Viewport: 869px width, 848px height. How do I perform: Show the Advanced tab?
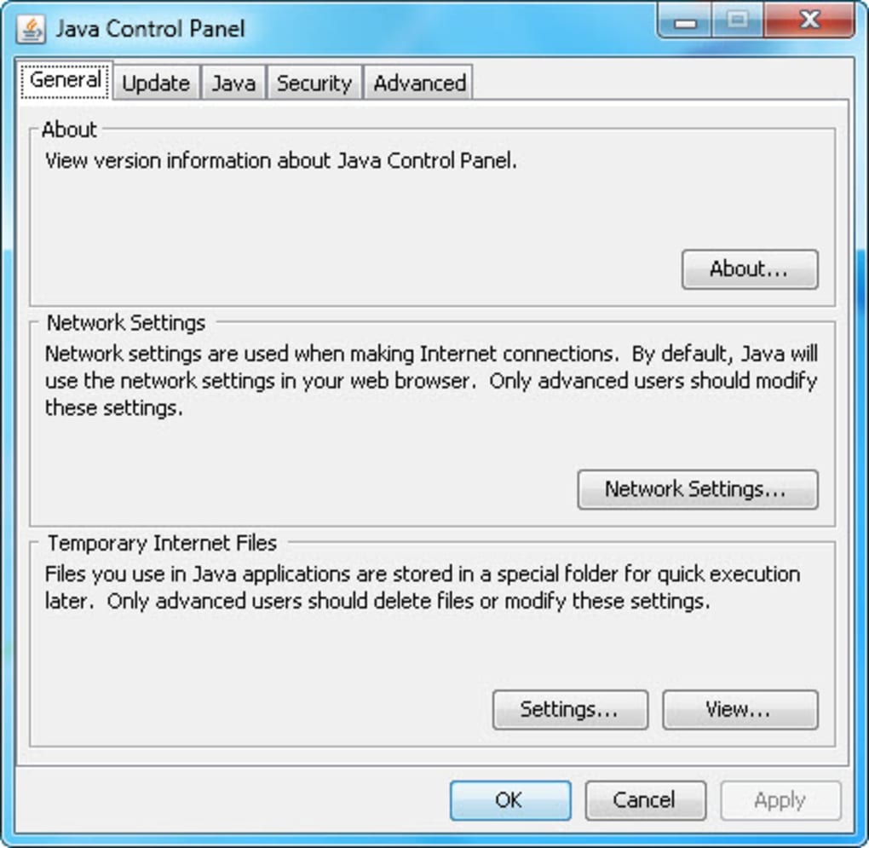419,84
